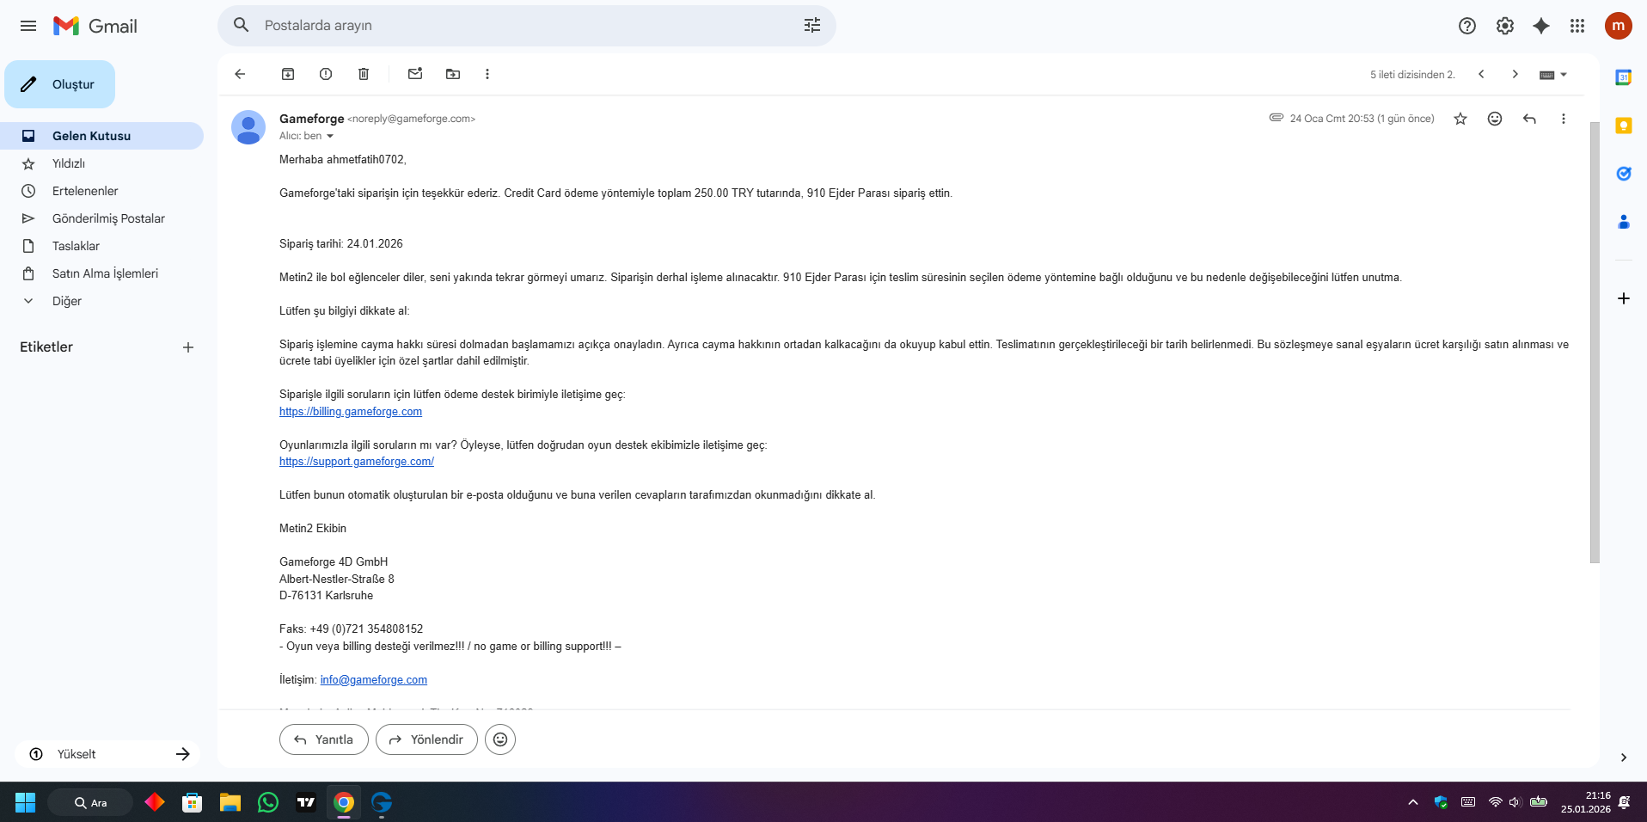Move email to a folder
The image size is (1647, 822).
(x=453, y=74)
